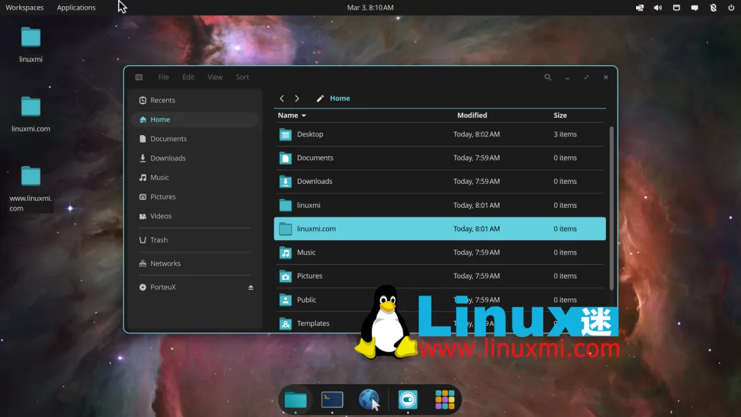
Task: Open the File menu
Action: pyautogui.click(x=163, y=77)
